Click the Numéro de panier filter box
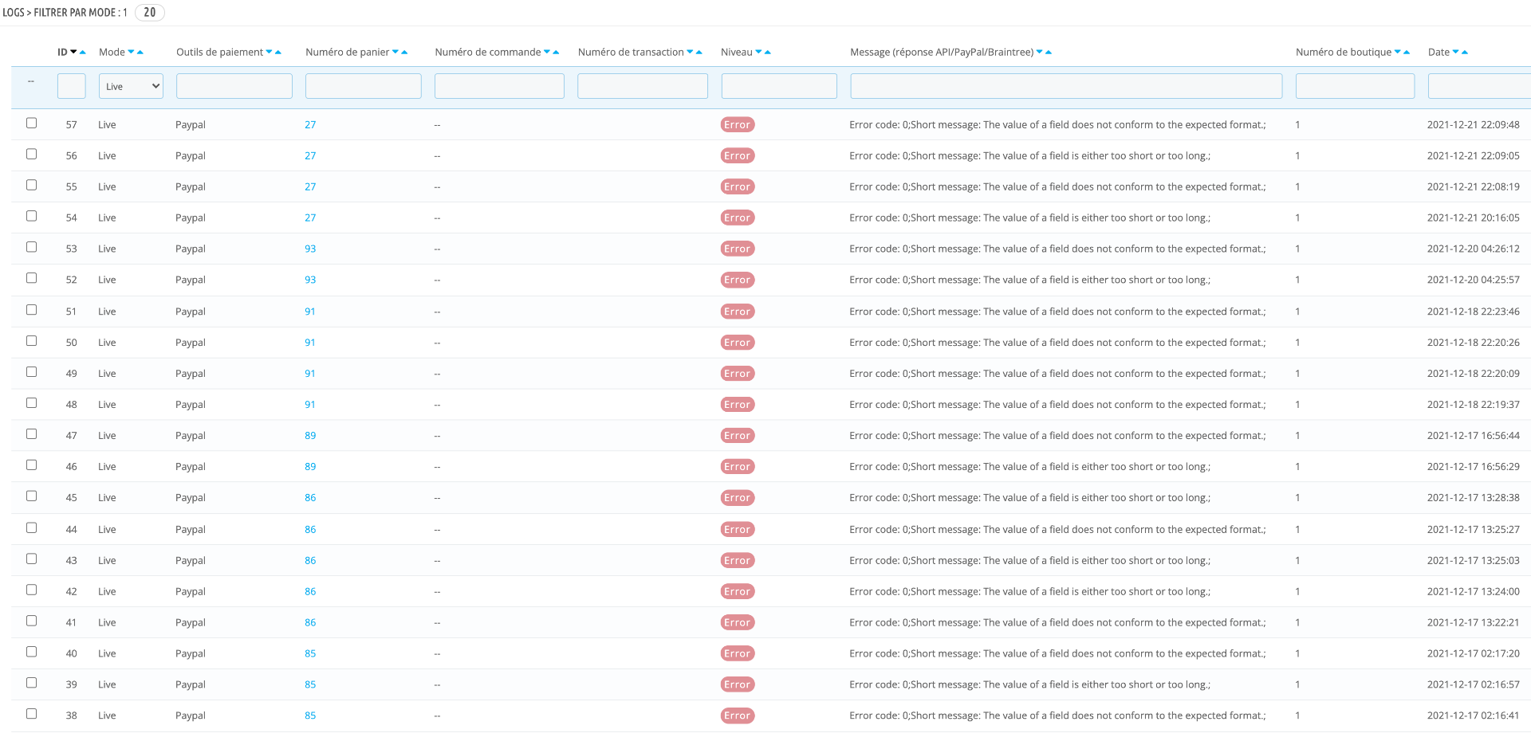This screenshot has width=1531, height=741. (x=364, y=86)
